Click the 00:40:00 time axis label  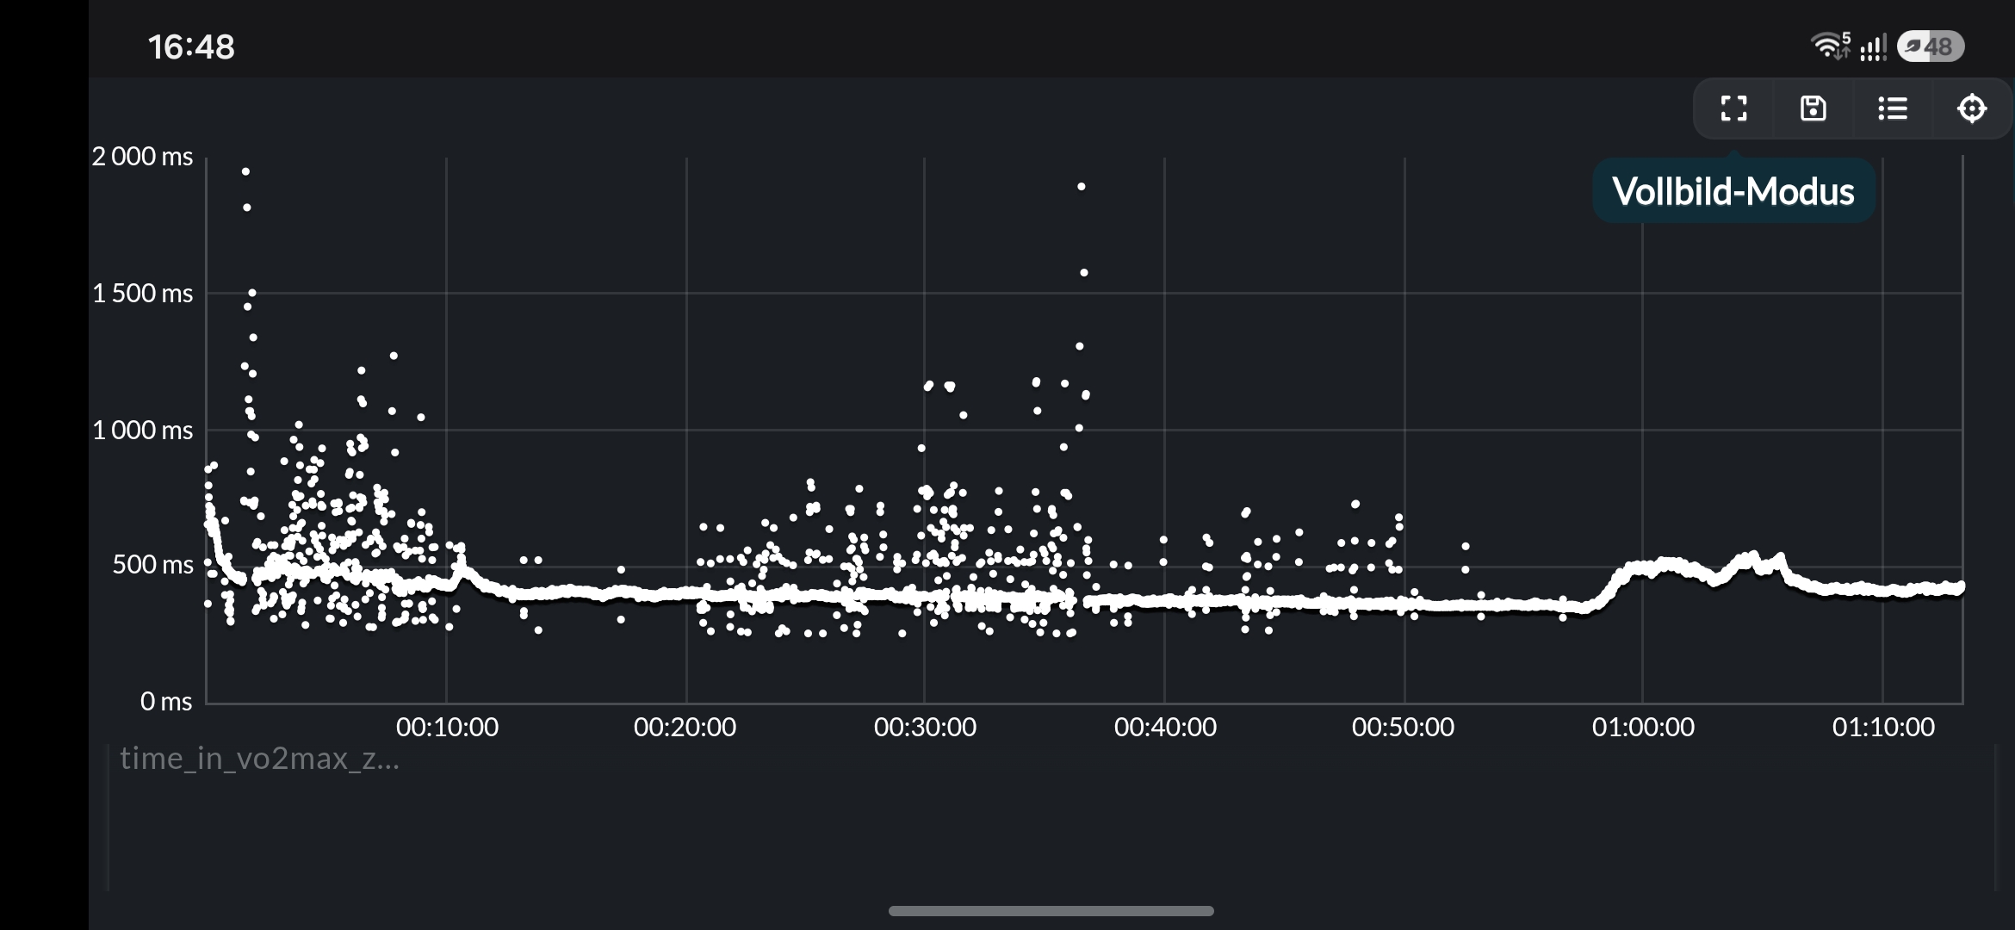[x=1165, y=728]
